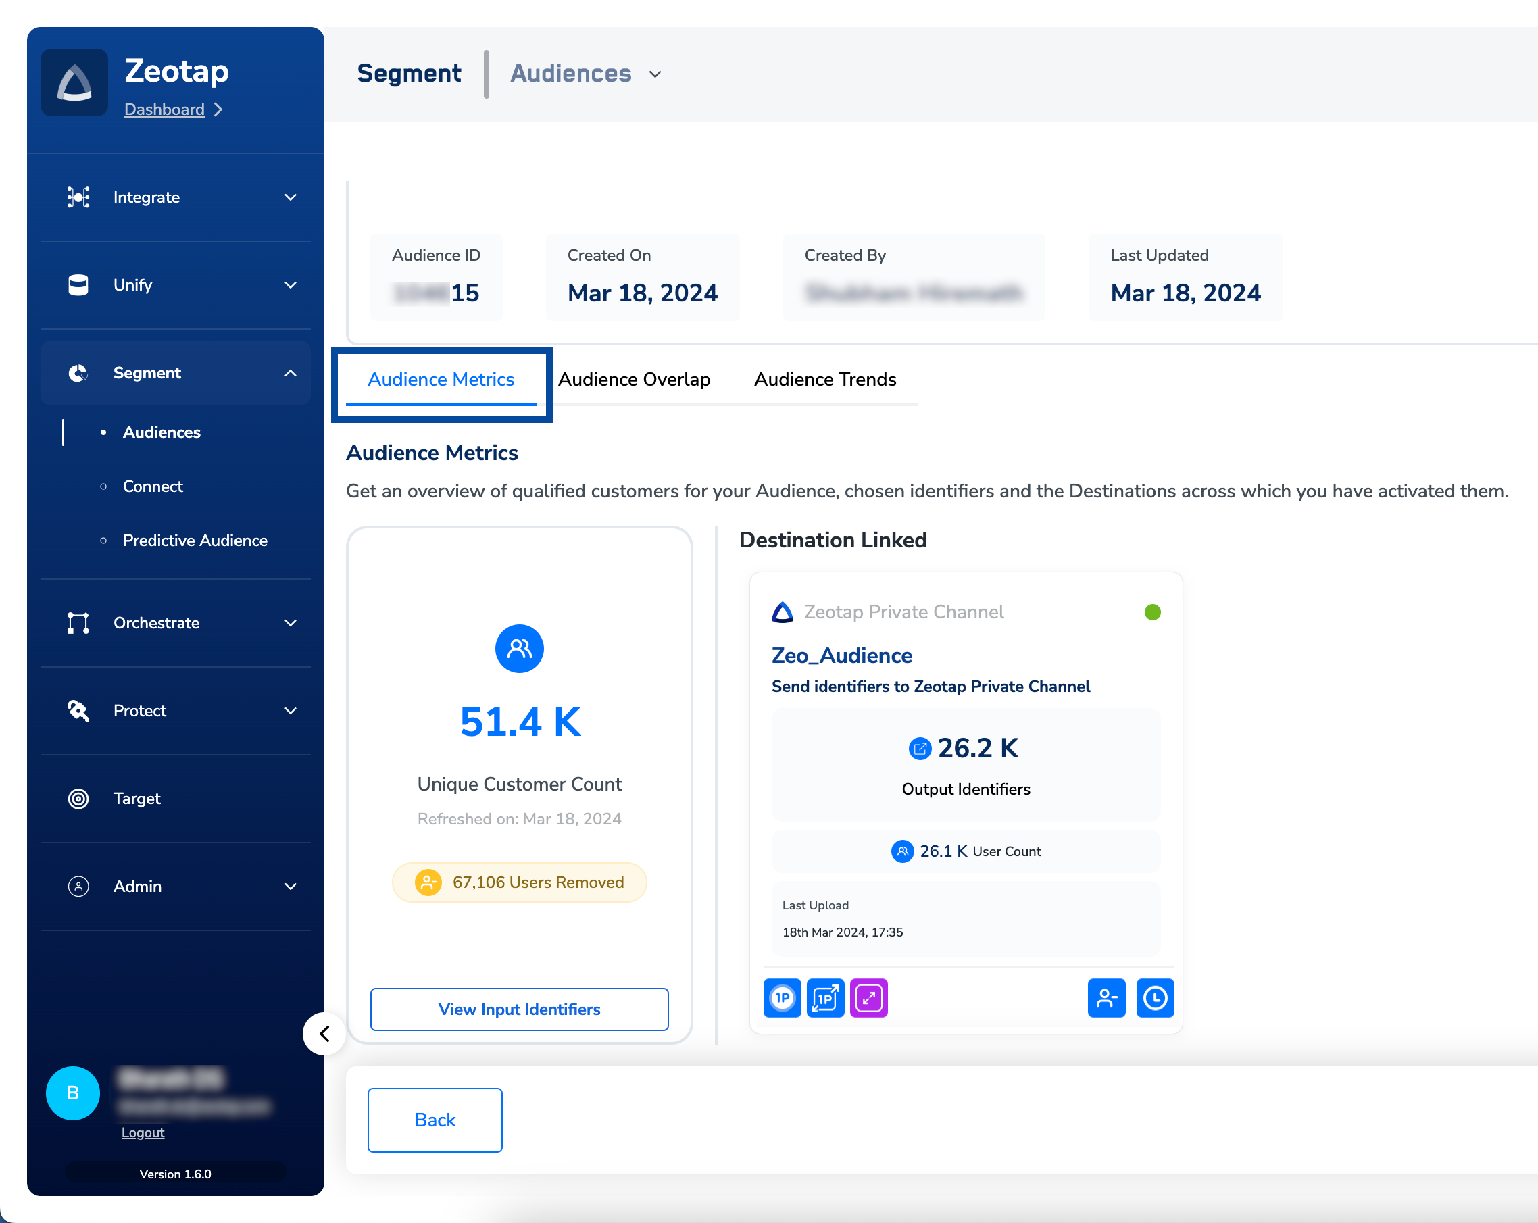Click the purple expand arrows icon

pyautogui.click(x=868, y=997)
